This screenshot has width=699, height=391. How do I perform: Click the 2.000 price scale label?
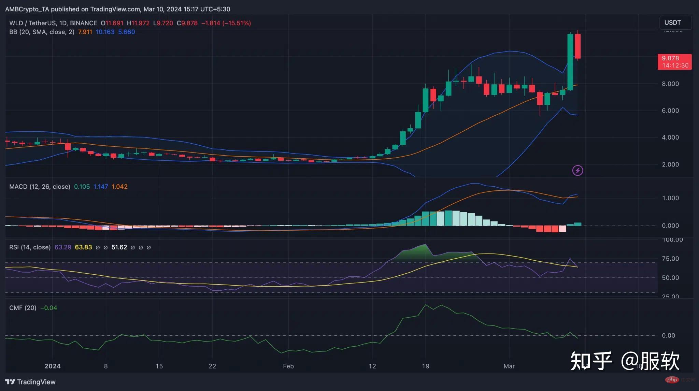(x=670, y=164)
